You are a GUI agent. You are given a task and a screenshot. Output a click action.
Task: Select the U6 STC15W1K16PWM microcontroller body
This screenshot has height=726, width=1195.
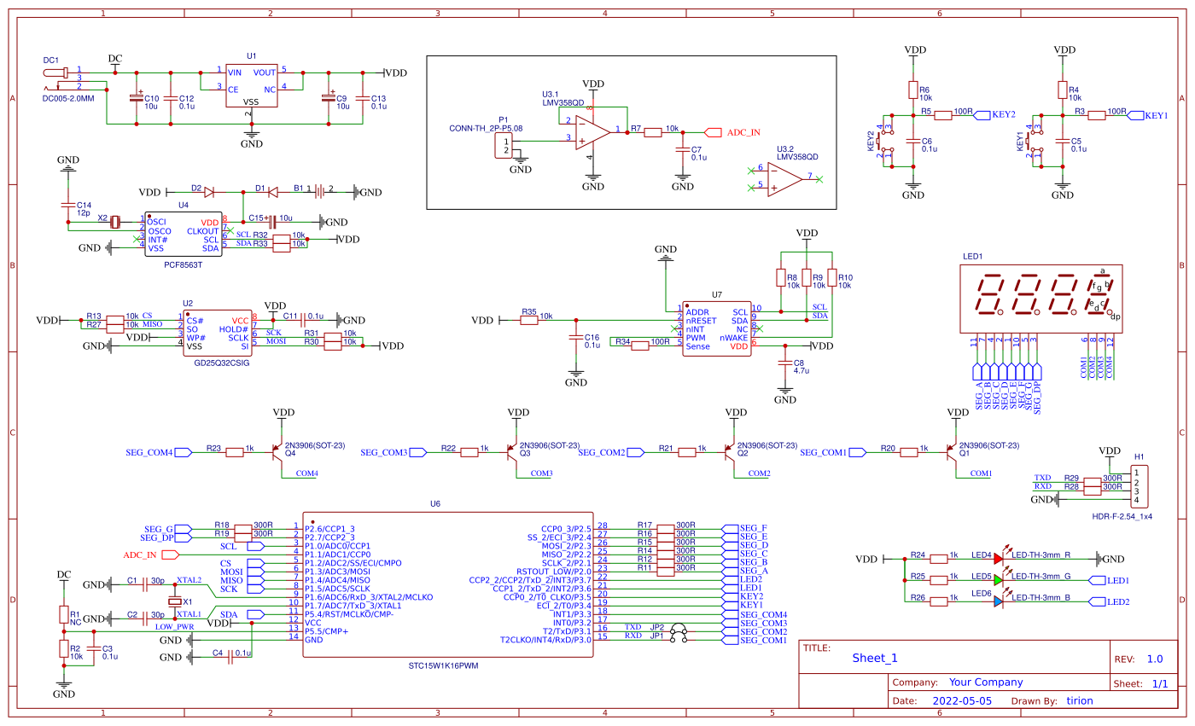pyautogui.click(x=448, y=584)
